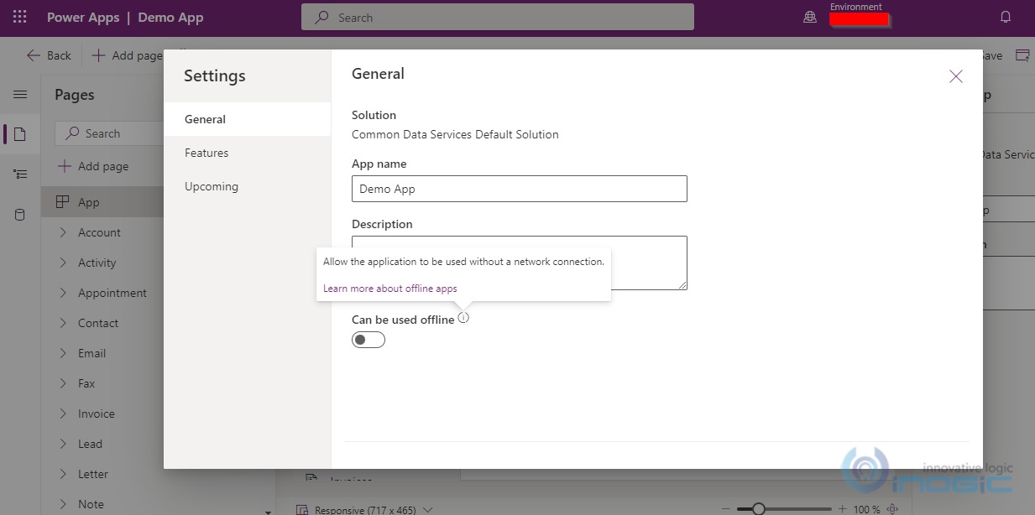Open the Pages view in the left rail
The height and width of the screenshot is (515, 1035).
click(20, 134)
